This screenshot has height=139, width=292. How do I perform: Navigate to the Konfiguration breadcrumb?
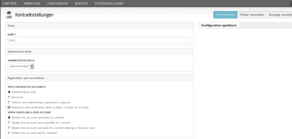[x=57, y=3]
